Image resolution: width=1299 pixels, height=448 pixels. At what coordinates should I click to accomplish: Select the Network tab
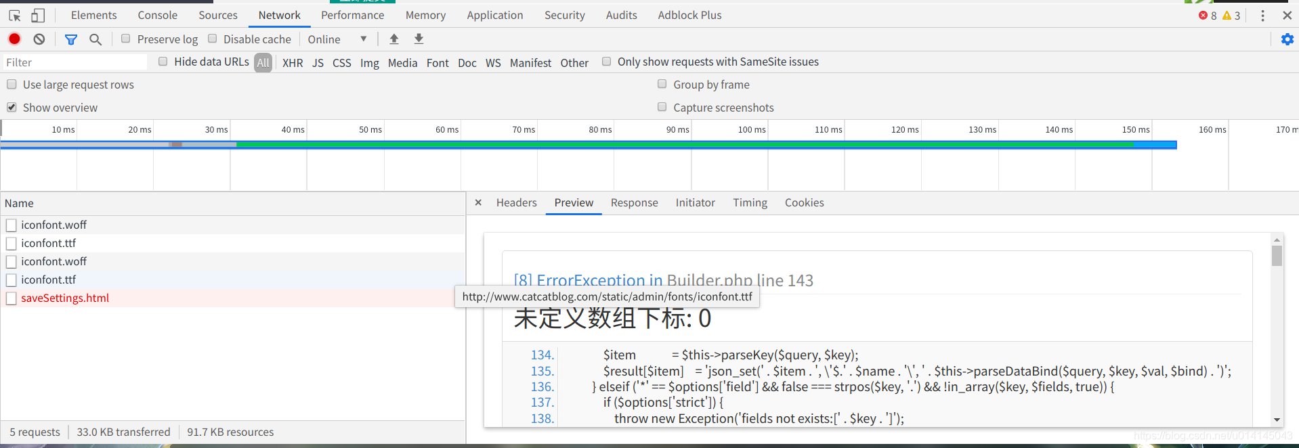[279, 15]
